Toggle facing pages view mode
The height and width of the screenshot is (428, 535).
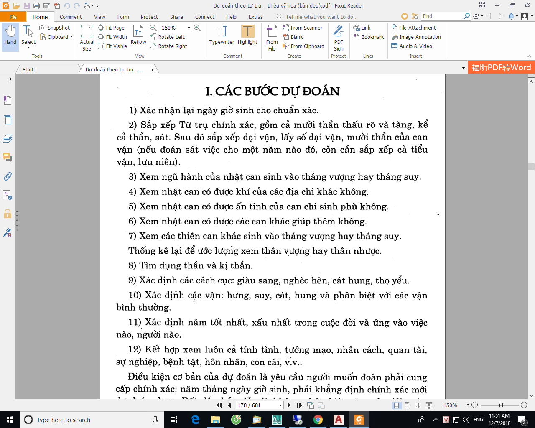pos(418,405)
